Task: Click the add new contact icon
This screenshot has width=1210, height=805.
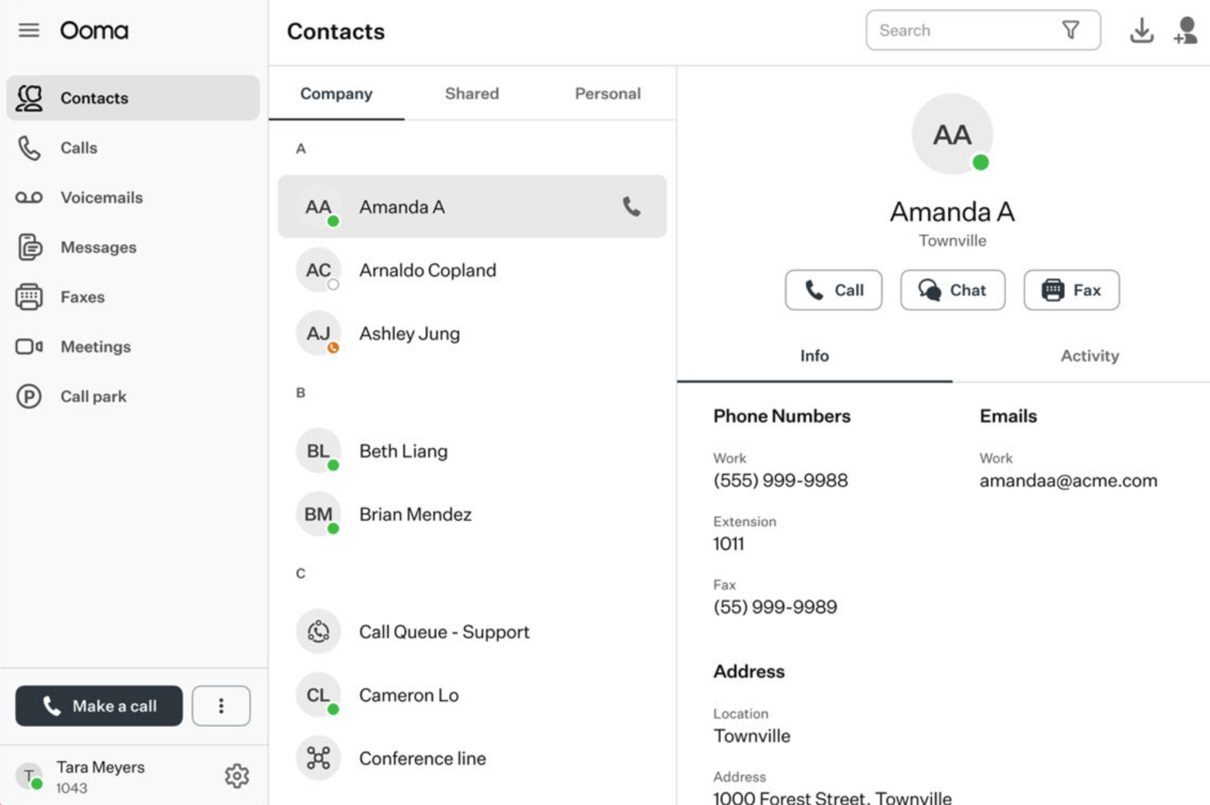Action: point(1185,30)
